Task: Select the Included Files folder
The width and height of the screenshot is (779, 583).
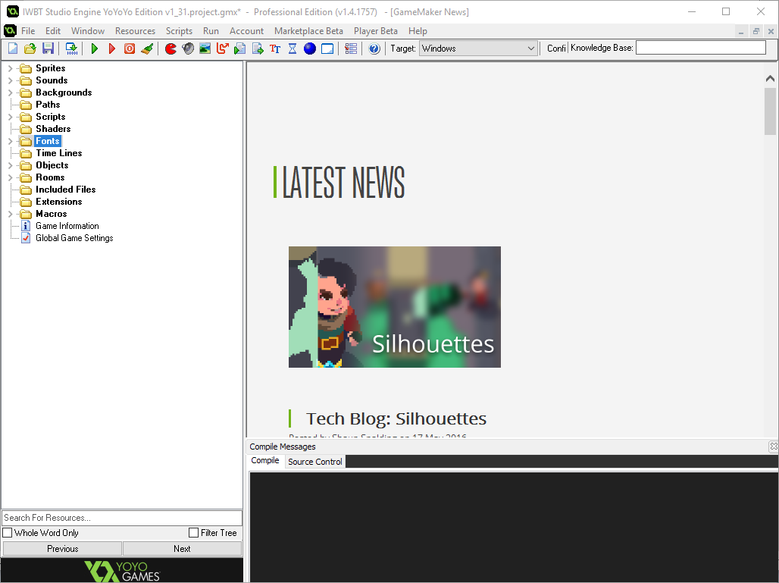Action: 66,190
